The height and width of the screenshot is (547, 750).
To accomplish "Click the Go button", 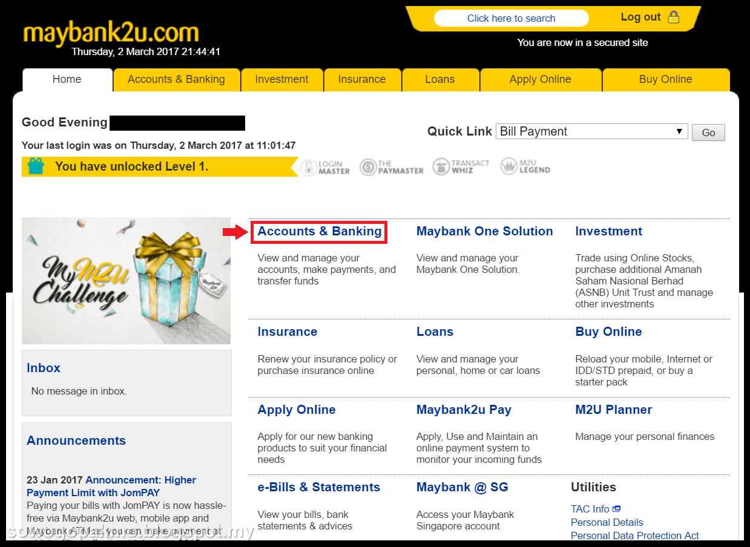I will click(x=708, y=133).
